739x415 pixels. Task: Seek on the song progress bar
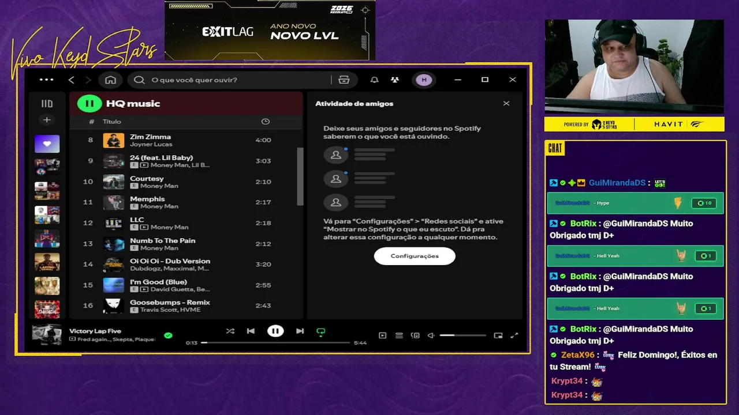click(276, 342)
